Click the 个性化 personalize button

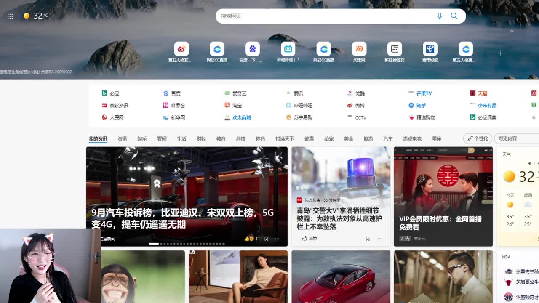tap(478, 138)
